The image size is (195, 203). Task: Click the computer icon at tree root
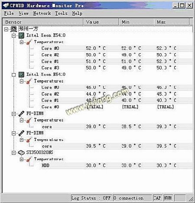click(14, 29)
